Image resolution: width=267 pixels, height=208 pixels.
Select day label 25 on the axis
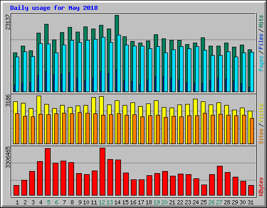(203, 202)
